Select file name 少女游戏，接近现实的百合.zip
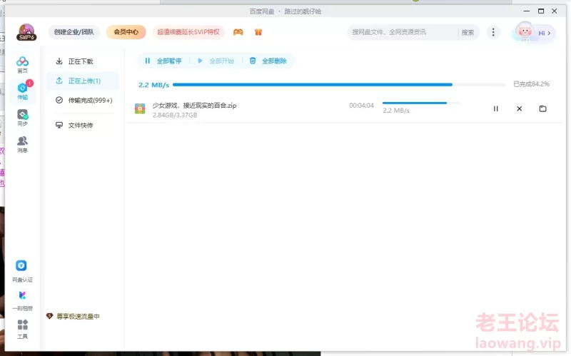 [x=194, y=105]
